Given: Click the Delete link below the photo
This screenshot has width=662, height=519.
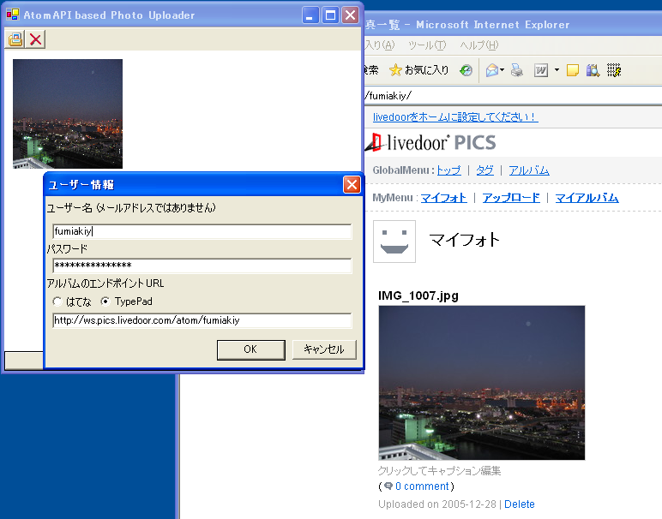Looking at the screenshot, I should tap(520, 504).
